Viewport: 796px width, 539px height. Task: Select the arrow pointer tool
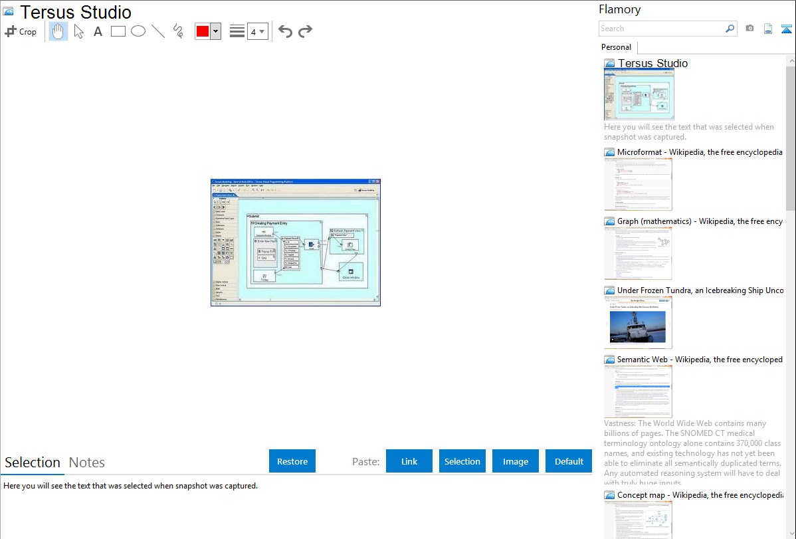coord(78,31)
